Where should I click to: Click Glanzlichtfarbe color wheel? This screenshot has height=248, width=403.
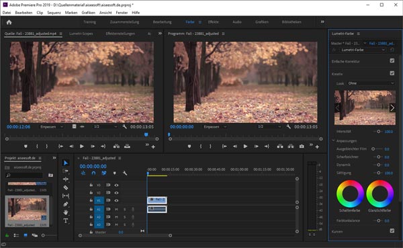coord(379,194)
